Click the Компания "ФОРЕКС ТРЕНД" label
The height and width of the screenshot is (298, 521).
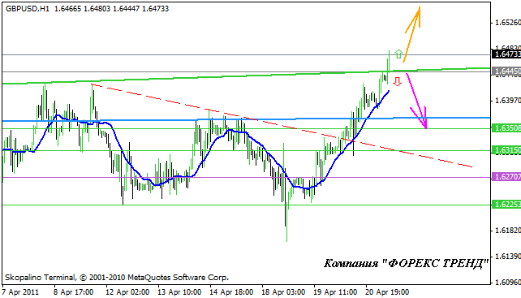click(407, 263)
